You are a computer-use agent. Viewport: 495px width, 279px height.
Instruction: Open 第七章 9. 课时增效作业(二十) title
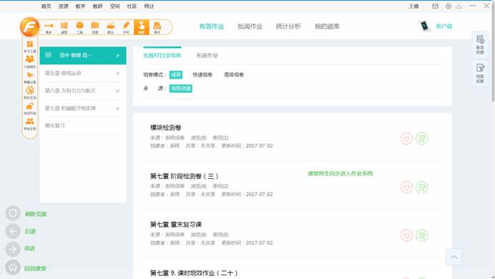click(194, 273)
